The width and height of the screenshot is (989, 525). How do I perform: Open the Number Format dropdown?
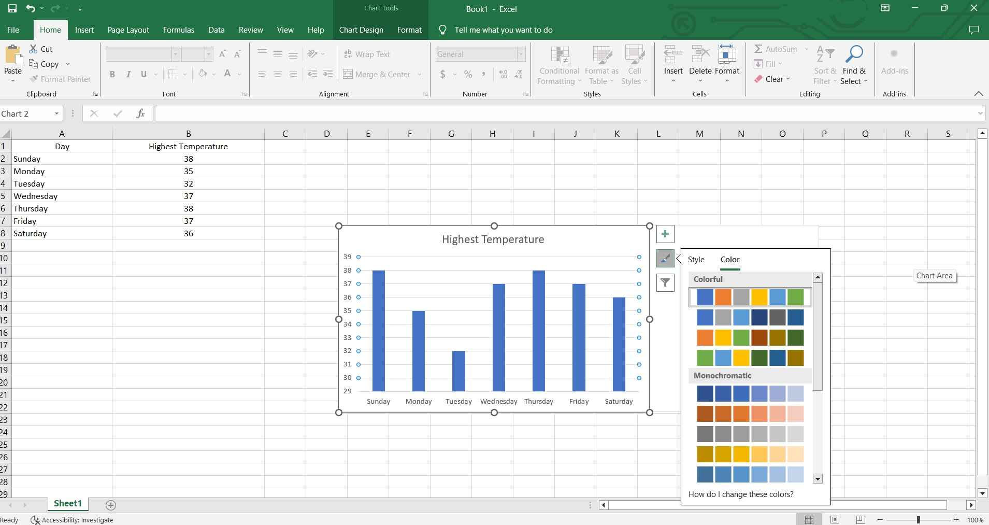(x=521, y=54)
